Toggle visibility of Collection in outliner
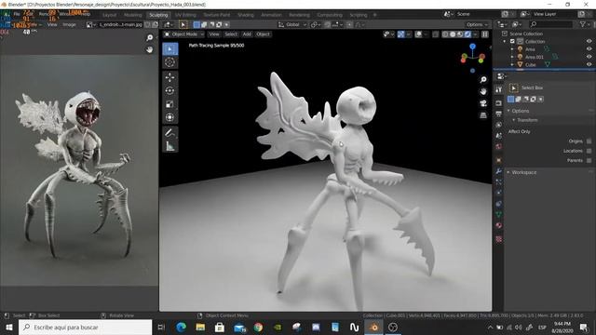 click(x=589, y=41)
